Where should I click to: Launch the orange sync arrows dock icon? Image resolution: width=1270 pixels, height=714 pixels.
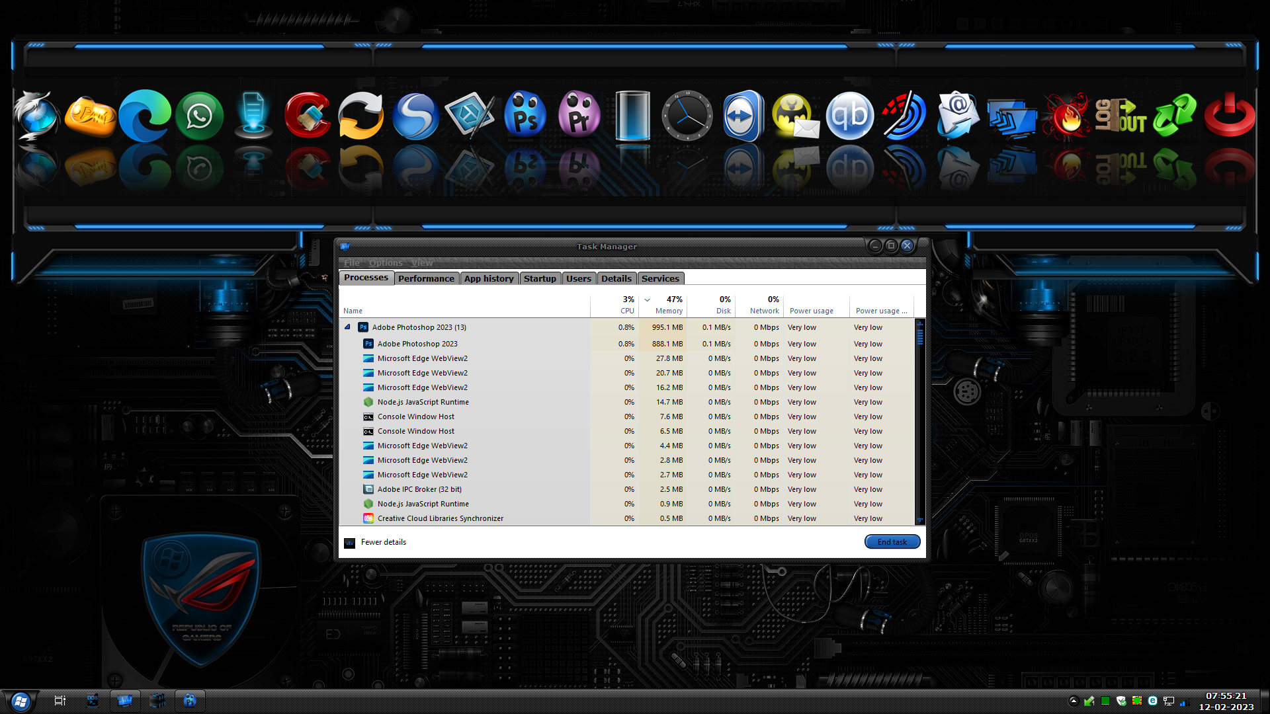(361, 116)
